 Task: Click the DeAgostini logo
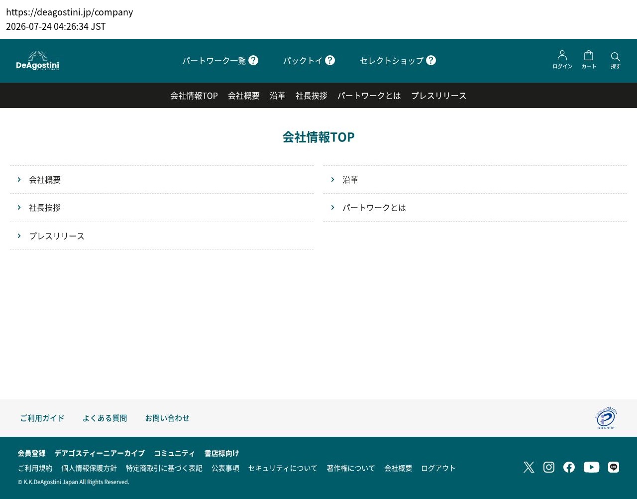coord(37,61)
